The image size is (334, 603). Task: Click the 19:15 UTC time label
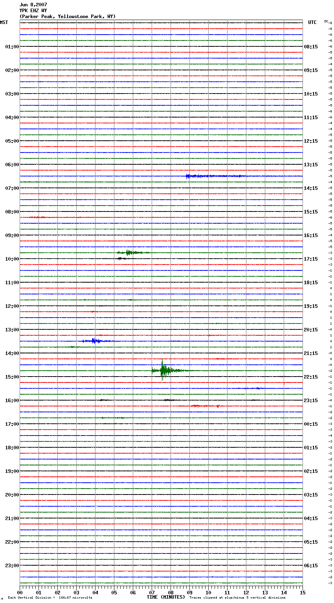311,306
